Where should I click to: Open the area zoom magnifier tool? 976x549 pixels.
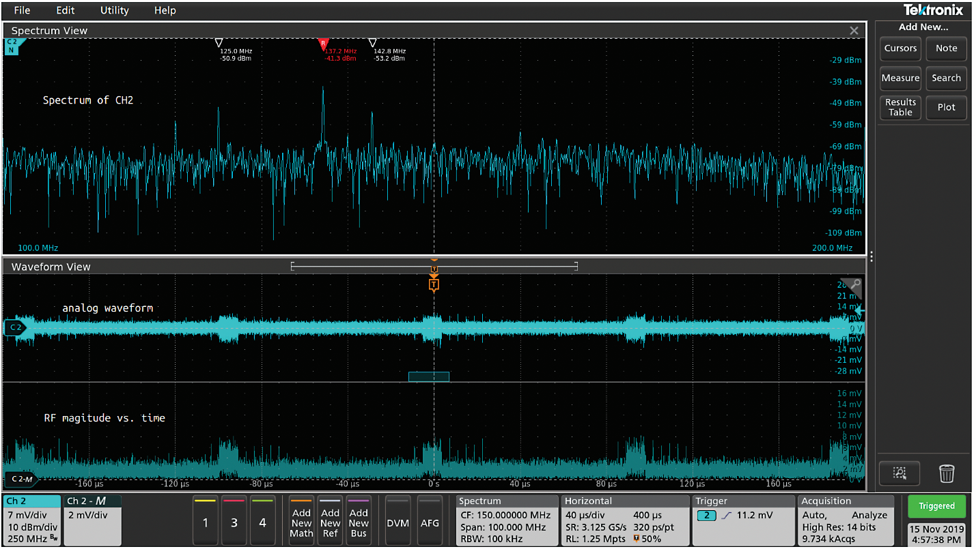tap(900, 473)
